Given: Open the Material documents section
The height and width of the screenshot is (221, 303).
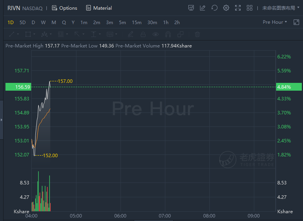Looking at the screenshot, I should tap(99, 8).
